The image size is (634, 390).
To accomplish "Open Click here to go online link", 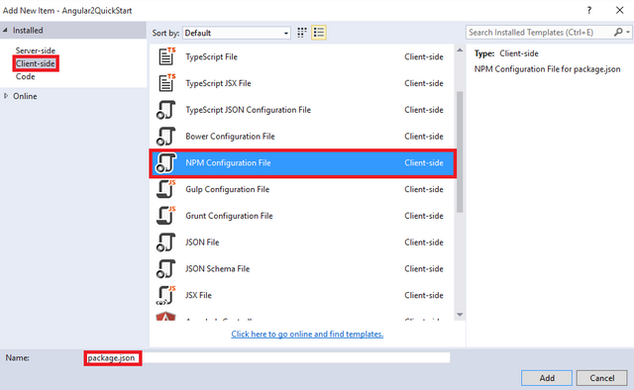I will (x=307, y=335).
